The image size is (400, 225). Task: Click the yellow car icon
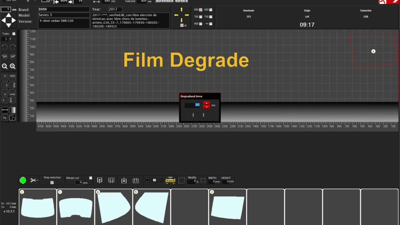[x=170, y=180]
